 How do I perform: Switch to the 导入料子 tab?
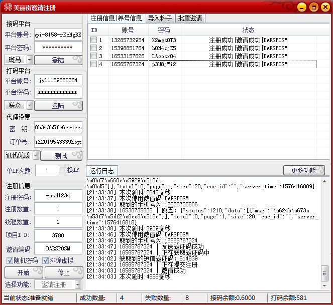click(x=160, y=18)
